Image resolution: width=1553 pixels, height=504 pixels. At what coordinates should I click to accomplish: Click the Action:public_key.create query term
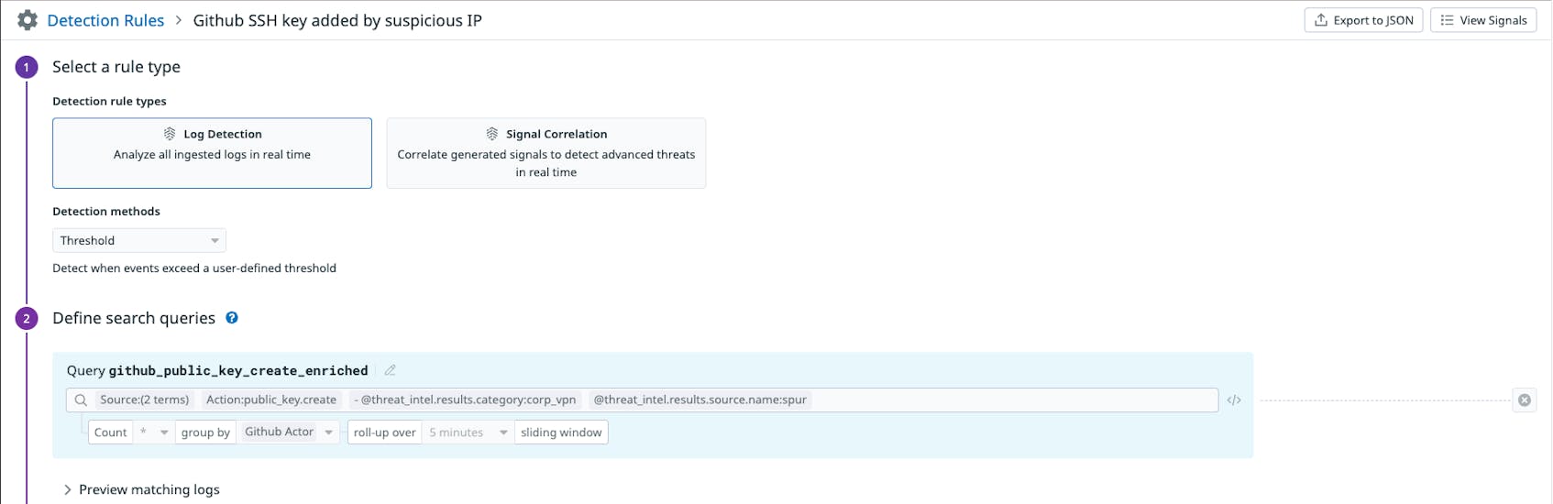271,400
